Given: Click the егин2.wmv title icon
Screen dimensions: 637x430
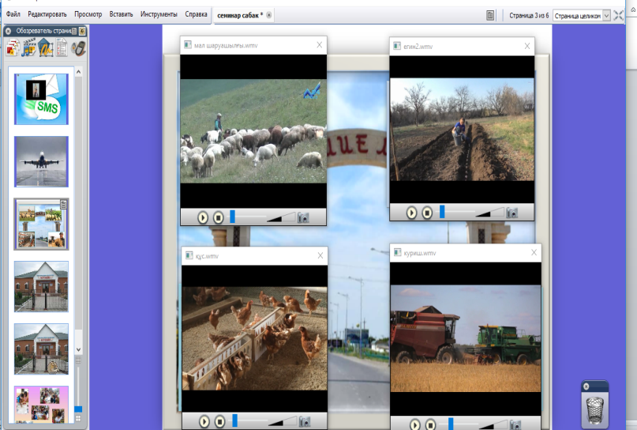Looking at the screenshot, I should (397, 46).
